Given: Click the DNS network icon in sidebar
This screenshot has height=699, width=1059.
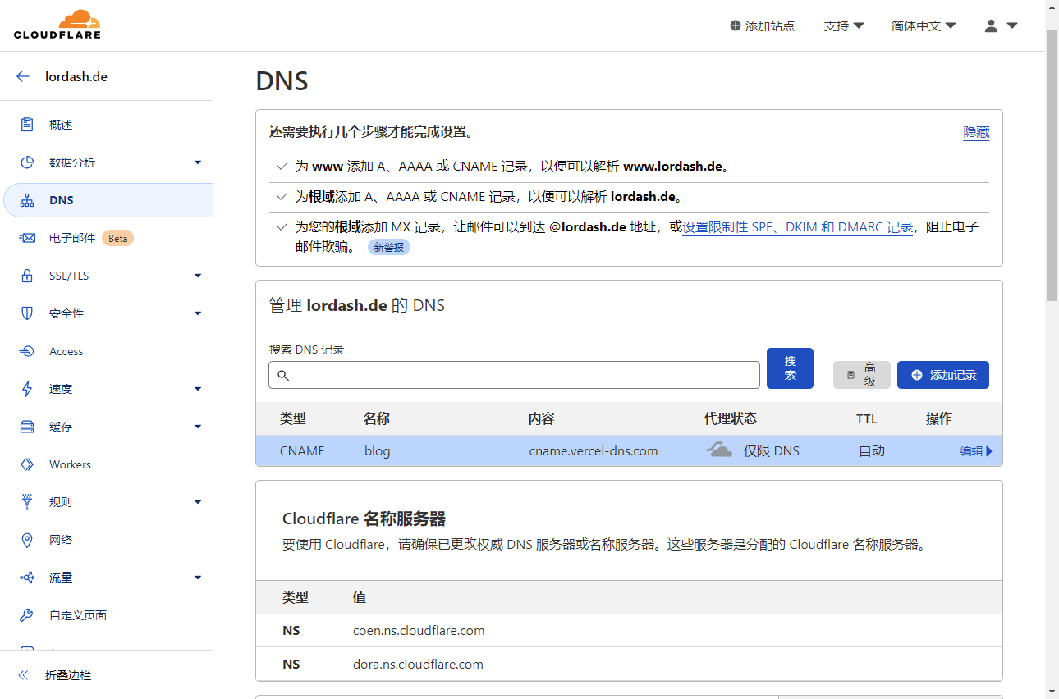Looking at the screenshot, I should coord(27,200).
